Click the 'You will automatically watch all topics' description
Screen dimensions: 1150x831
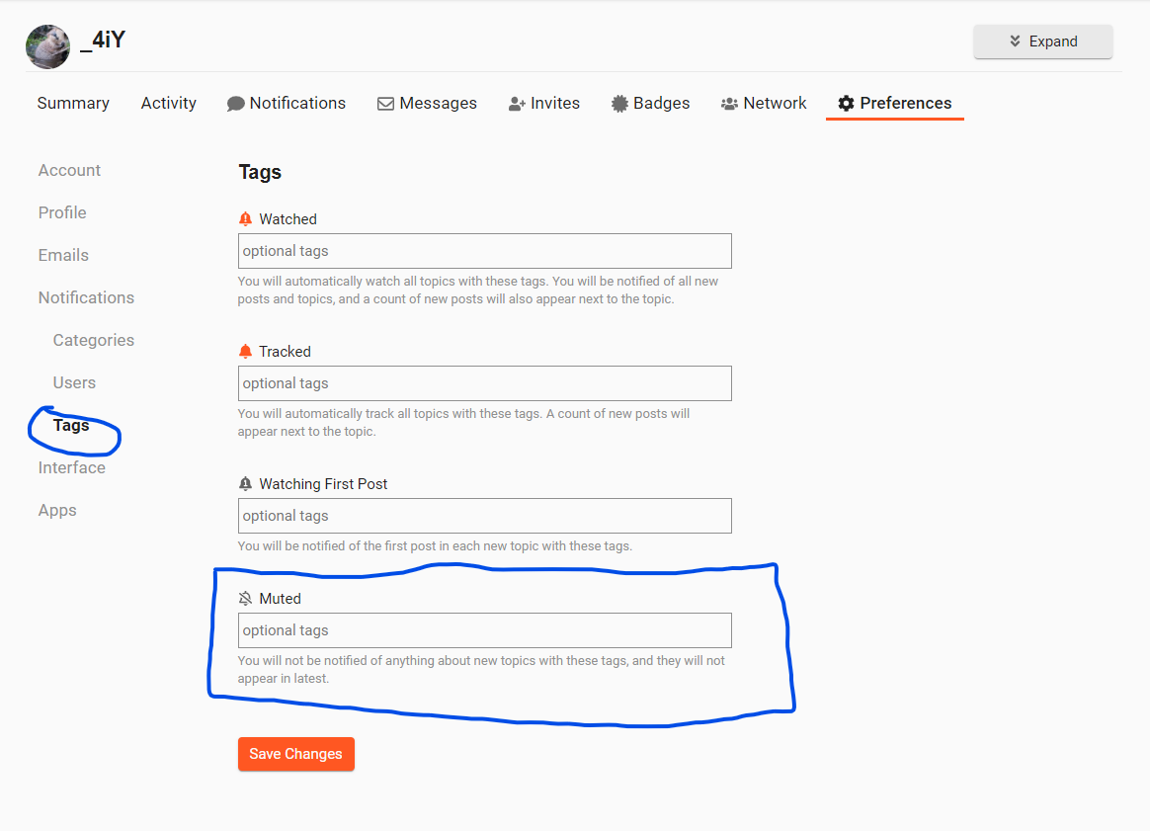(x=478, y=290)
